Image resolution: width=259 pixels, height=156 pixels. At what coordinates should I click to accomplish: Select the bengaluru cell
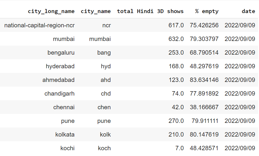click(x=61, y=53)
